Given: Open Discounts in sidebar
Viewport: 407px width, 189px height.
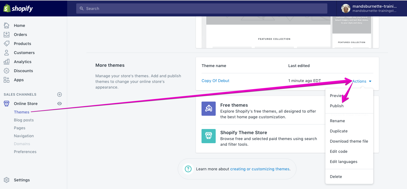Looking at the screenshot, I should (23, 71).
